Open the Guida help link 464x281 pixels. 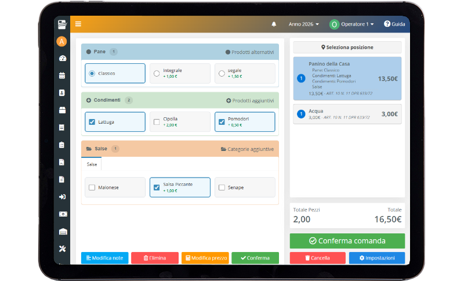(394, 24)
